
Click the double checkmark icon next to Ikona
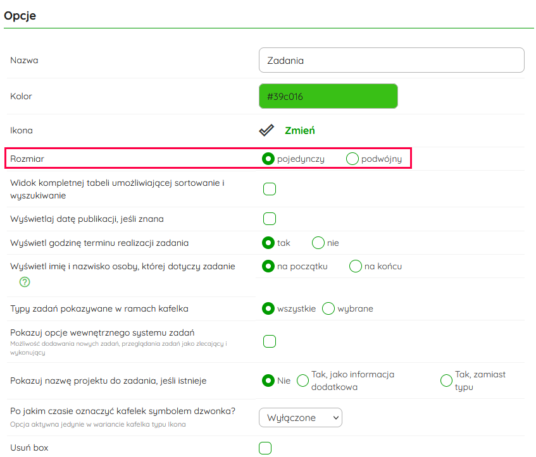(266, 131)
